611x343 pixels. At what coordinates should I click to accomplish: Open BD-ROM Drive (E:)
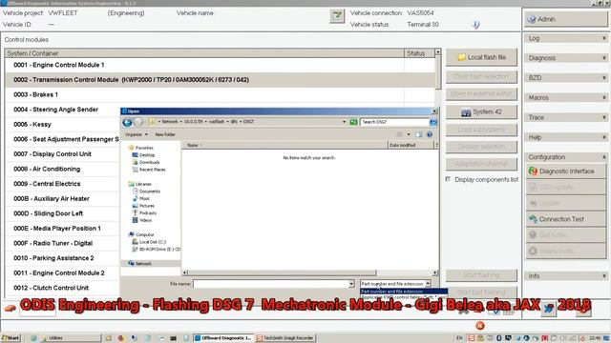(x=157, y=249)
